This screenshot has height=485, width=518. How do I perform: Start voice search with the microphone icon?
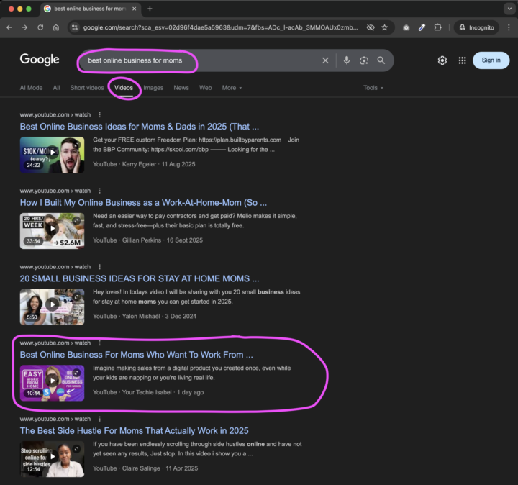coord(347,60)
